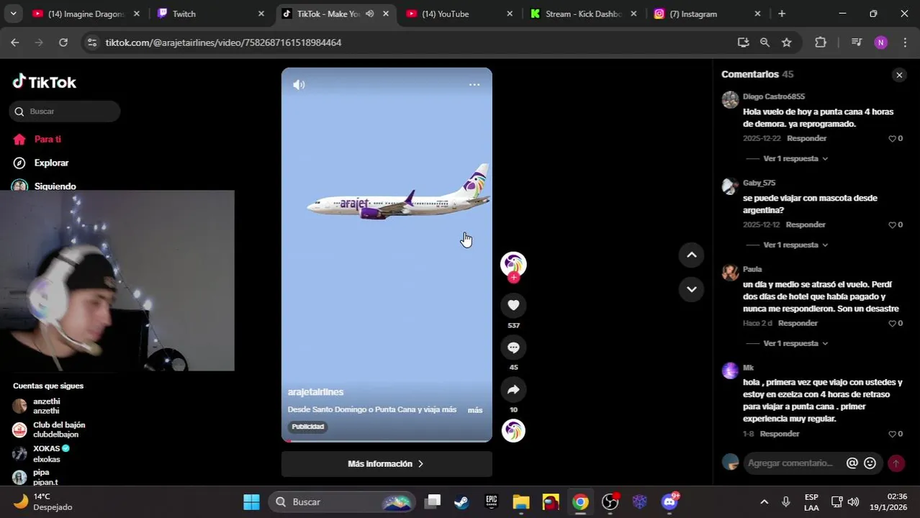Open the video three-dot options menu
920x518 pixels.
474,85
